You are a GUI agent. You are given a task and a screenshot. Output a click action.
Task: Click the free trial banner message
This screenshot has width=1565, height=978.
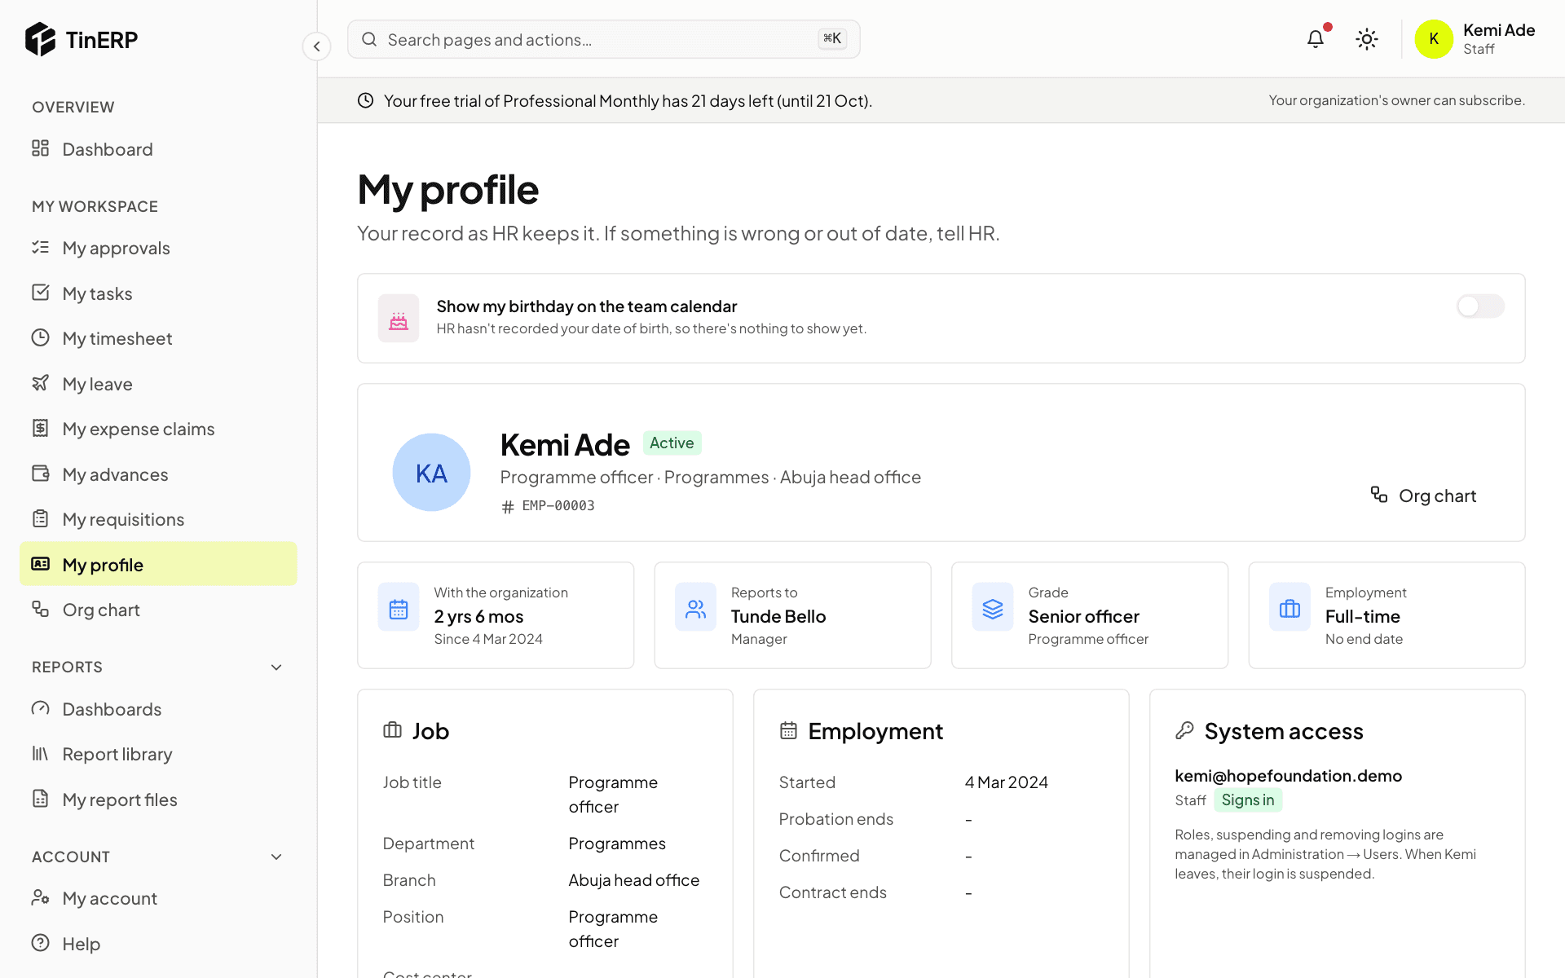point(628,101)
